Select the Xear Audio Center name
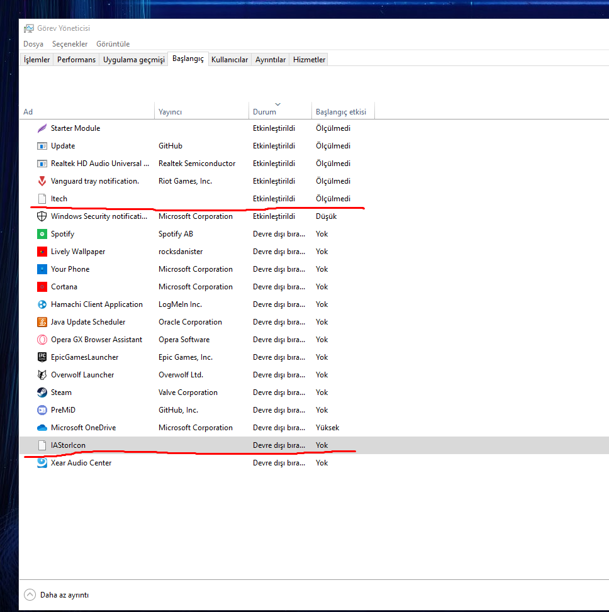The height and width of the screenshot is (612, 609). click(x=81, y=463)
